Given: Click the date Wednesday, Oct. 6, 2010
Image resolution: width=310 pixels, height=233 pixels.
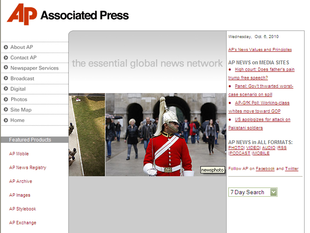Looking at the screenshot, I should 253,36.
